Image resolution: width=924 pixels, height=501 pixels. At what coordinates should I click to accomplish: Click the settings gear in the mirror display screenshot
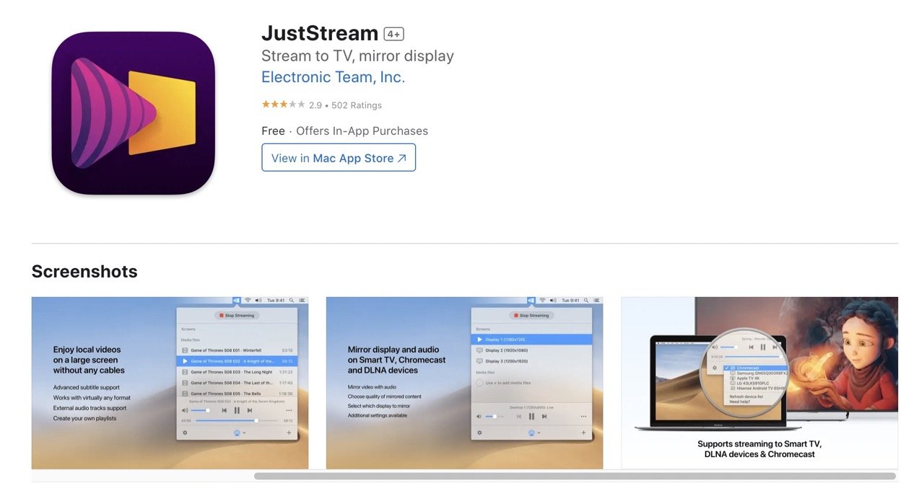(479, 433)
